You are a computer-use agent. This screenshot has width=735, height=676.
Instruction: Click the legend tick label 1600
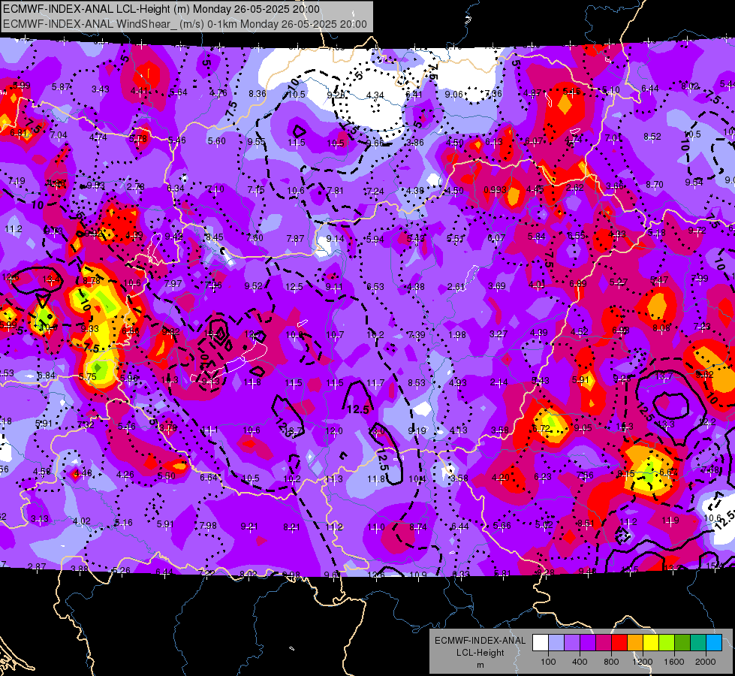[x=673, y=662]
